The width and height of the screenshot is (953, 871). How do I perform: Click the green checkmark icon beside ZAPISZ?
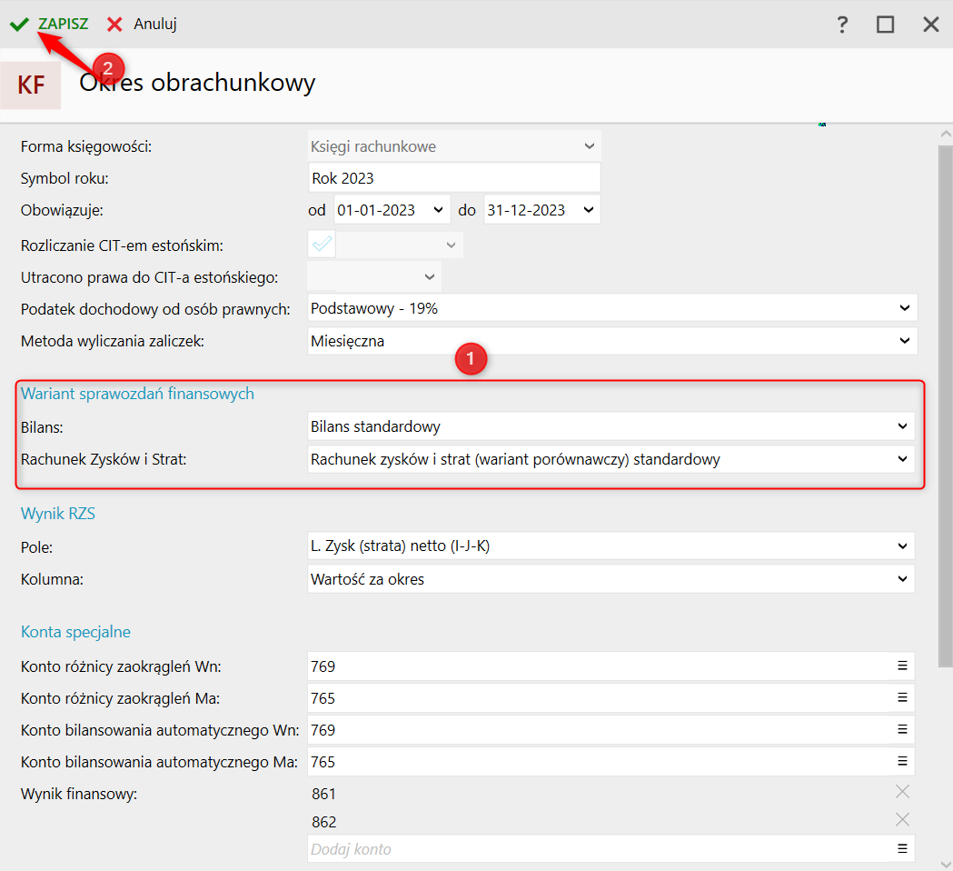click(x=19, y=25)
